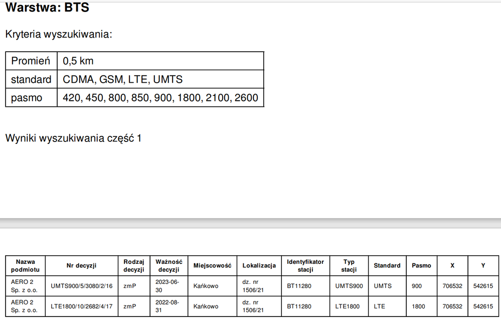Click the '0,5 km' radius value
The width and height of the screenshot is (501, 320).
78,61
